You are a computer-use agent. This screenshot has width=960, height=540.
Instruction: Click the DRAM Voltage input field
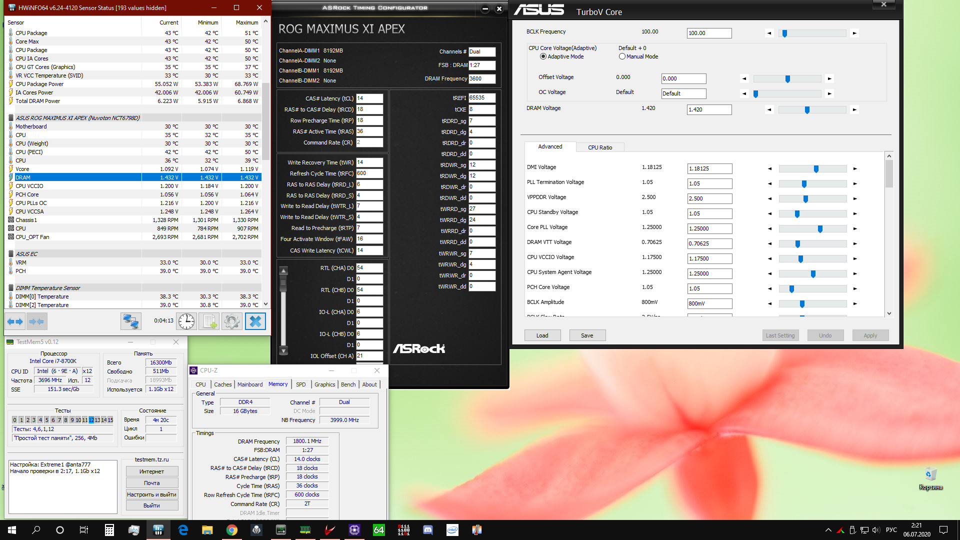[709, 109]
